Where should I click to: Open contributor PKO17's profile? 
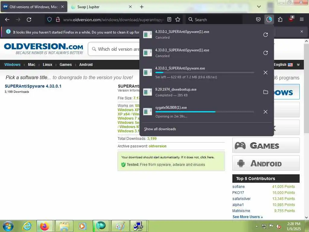(238, 192)
